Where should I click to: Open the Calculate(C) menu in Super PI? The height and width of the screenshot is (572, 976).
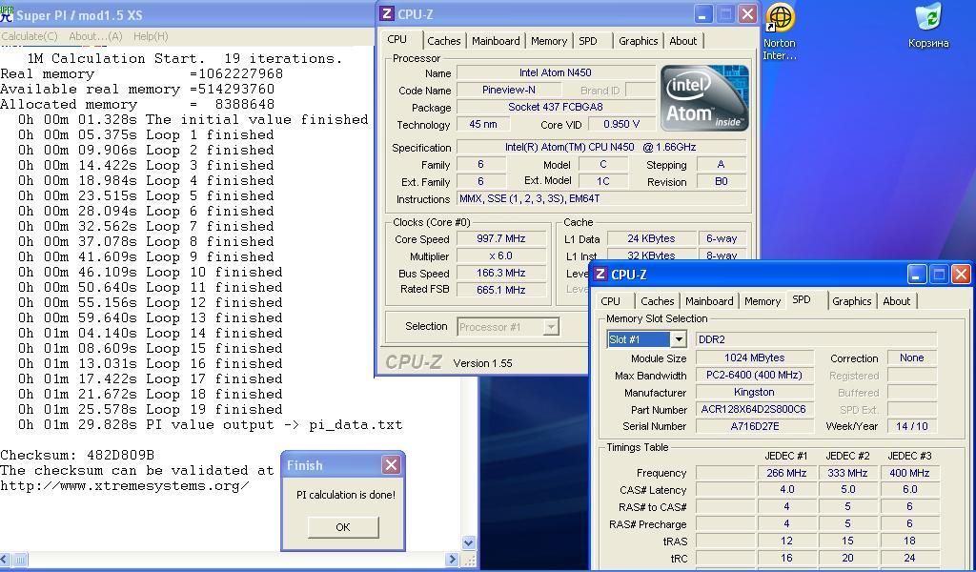click(x=30, y=36)
